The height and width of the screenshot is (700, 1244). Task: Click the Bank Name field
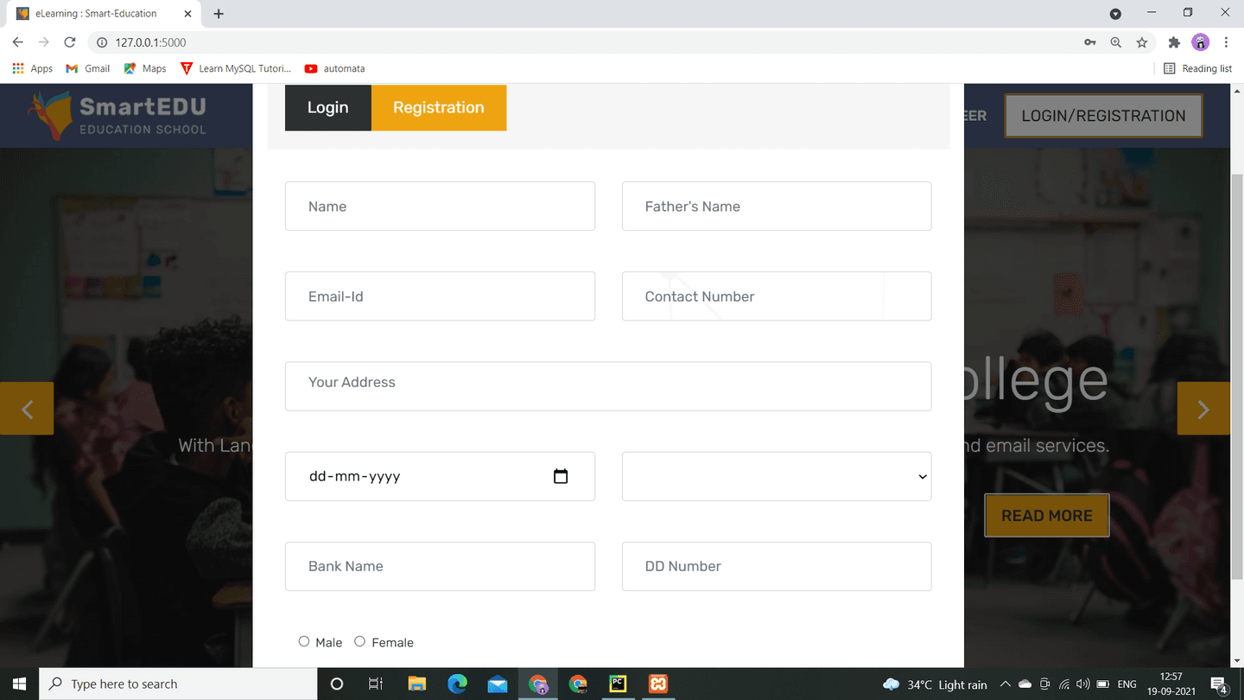coord(440,566)
